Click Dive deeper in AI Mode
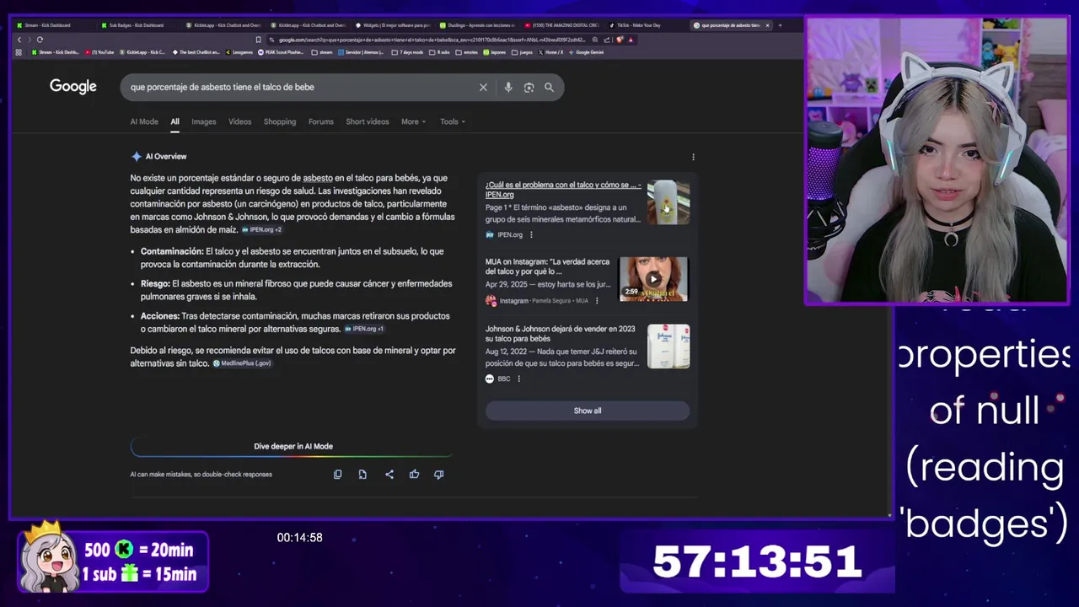The image size is (1079, 607). [x=293, y=446]
